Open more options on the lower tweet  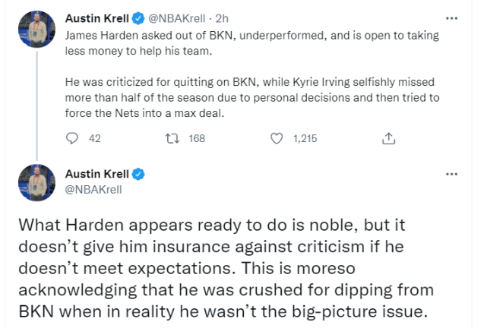click(452, 174)
